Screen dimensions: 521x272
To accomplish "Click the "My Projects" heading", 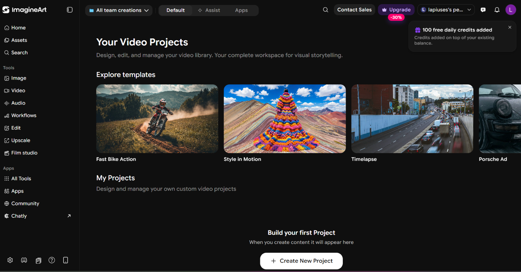I will (x=115, y=178).
